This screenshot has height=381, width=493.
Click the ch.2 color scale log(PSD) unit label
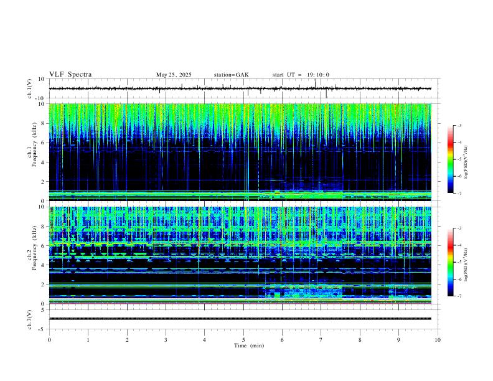click(466, 265)
